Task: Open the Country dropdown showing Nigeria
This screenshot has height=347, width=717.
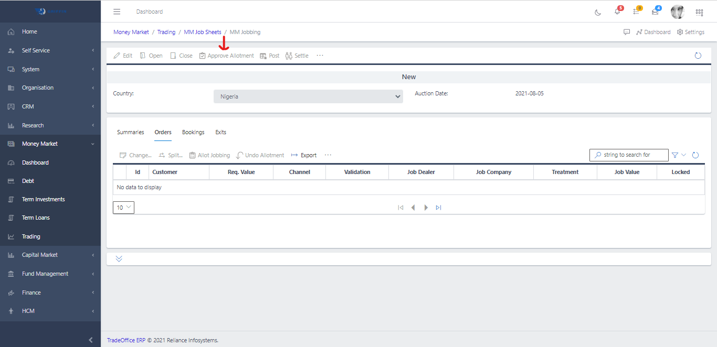Action: click(x=308, y=96)
